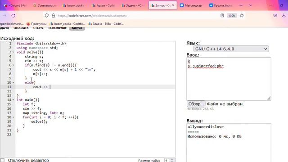Viewport: 288px width, 162px height.
Task: Click the '#include <bits/stdc++.h>' line
Action: click(x=41, y=44)
